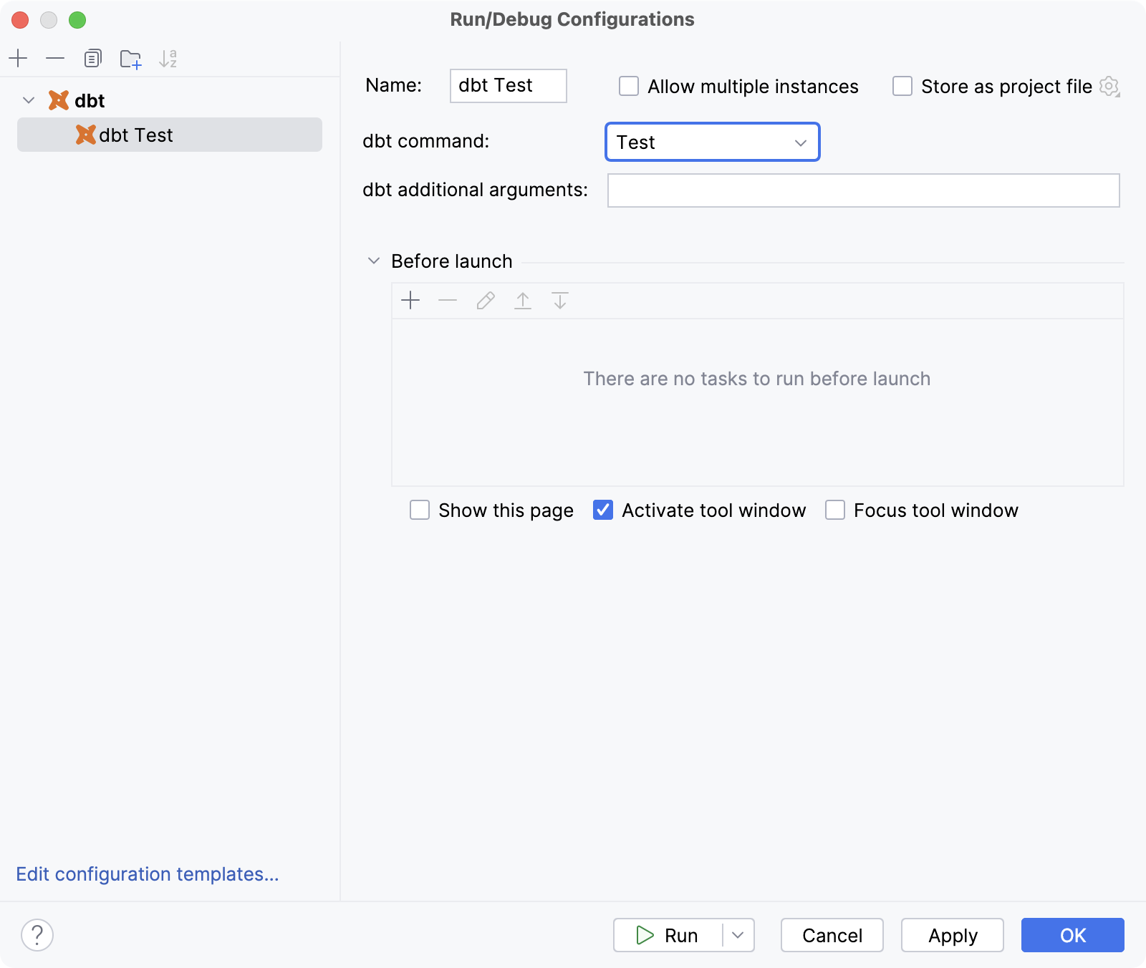Open the dbt command dropdown
Screen dimensions: 1146x968
tap(713, 142)
